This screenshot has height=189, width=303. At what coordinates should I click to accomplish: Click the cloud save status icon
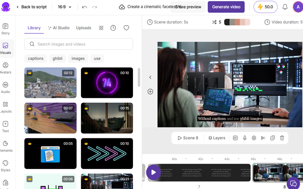[122, 7]
